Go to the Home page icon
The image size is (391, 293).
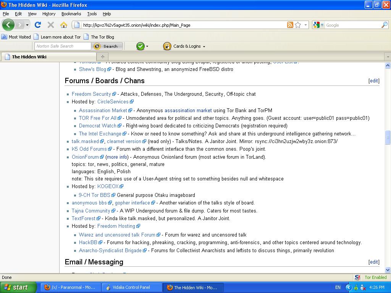[x=64, y=25]
